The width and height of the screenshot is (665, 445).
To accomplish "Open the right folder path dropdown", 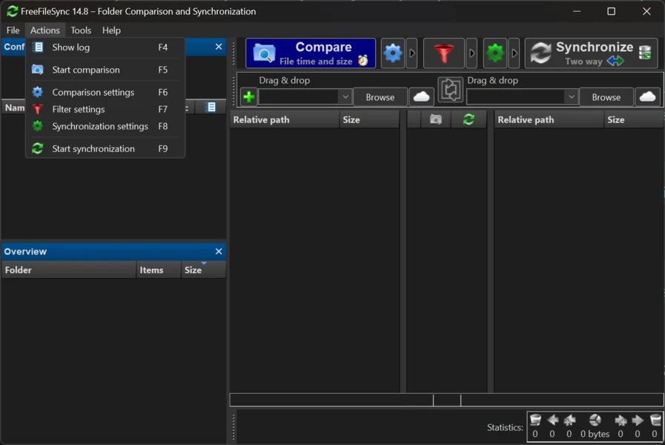I will coord(572,96).
